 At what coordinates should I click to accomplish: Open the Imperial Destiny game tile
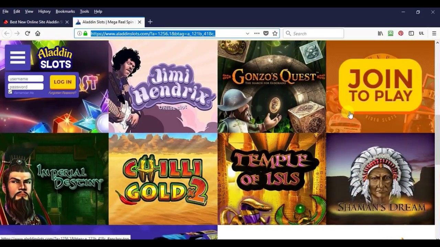point(54,179)
